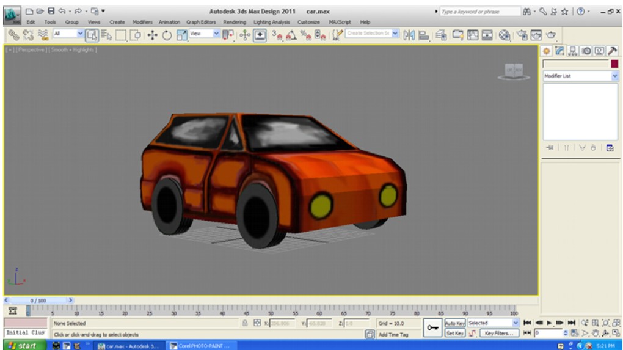Click the search keyword input field
The height and width of the screenshot is (350, 623).
coord(479,12)
